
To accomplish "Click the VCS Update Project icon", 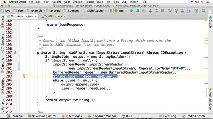I will (x=170, y=11).
